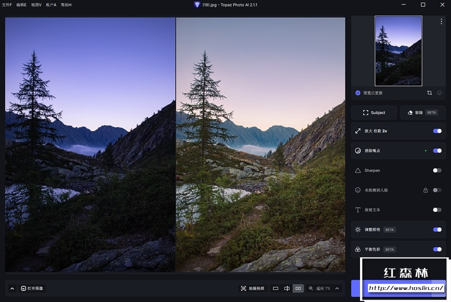Click the zoom magnifier icon

click(x=310, y=288)
